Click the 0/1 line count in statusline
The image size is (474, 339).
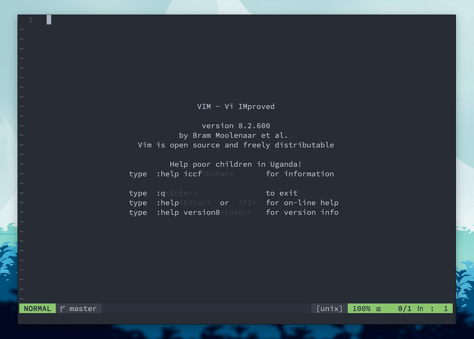(x=405, y=309)
